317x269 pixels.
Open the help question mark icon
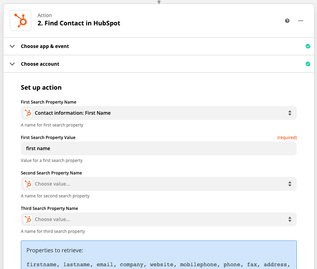tap(287, 21)
